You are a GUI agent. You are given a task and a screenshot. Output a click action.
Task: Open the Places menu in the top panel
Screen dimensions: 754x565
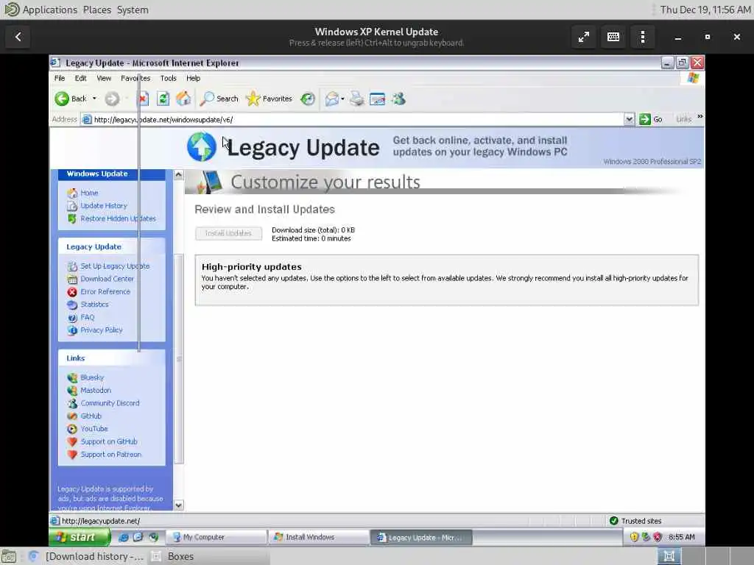click(x=96, y=10)
